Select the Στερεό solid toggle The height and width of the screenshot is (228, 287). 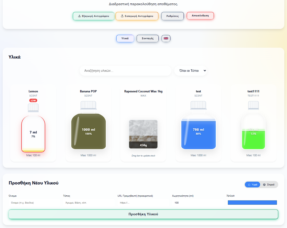pos(269,184)
